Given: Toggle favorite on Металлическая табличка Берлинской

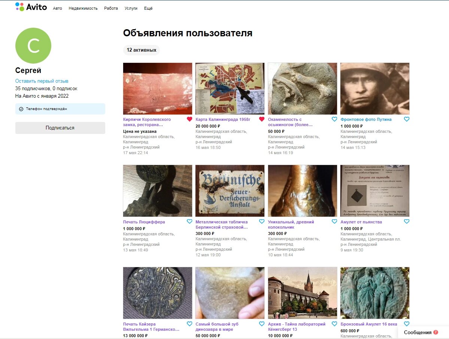Looking at the screenshot, I should pos(261,221).
